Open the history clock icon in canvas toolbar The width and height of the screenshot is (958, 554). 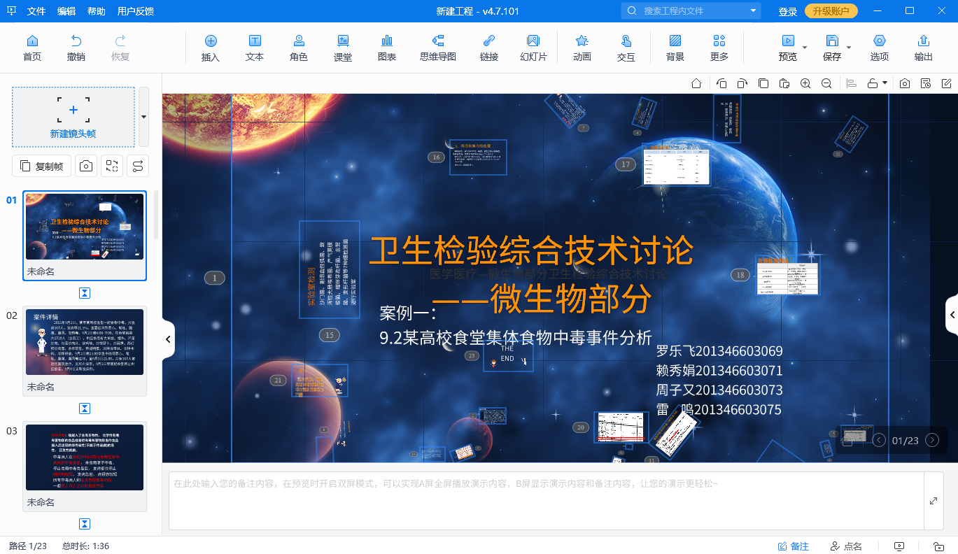coord(926,83)
